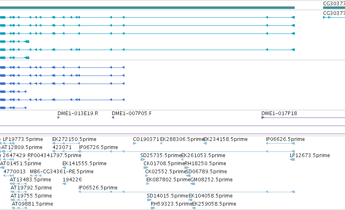Click the long thick teal gene bar
Viewport: 345px width, 210px height.
147,8
